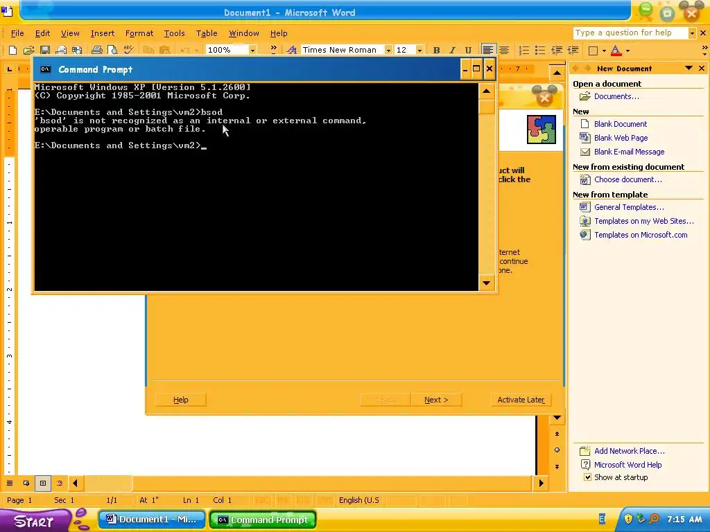
Task: Open Print Preview from the toolbar
Action: pyautogui.click(x=112, y=50)
